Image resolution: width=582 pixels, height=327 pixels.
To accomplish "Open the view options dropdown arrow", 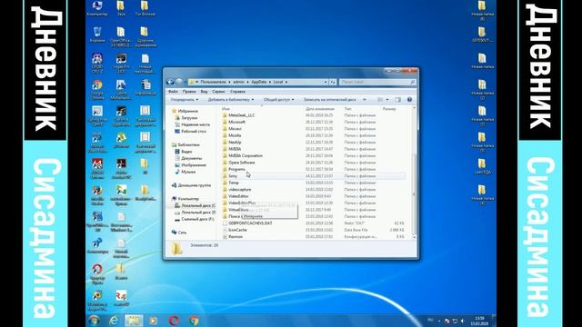I will click(x=387, y=100).
